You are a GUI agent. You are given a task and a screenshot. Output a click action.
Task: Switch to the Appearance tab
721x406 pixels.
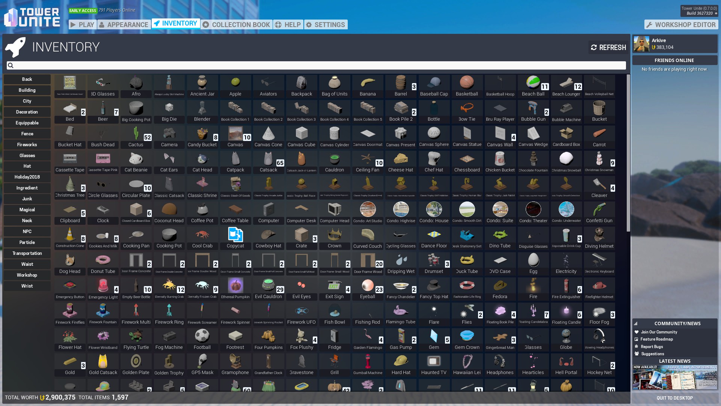(124, 25)
